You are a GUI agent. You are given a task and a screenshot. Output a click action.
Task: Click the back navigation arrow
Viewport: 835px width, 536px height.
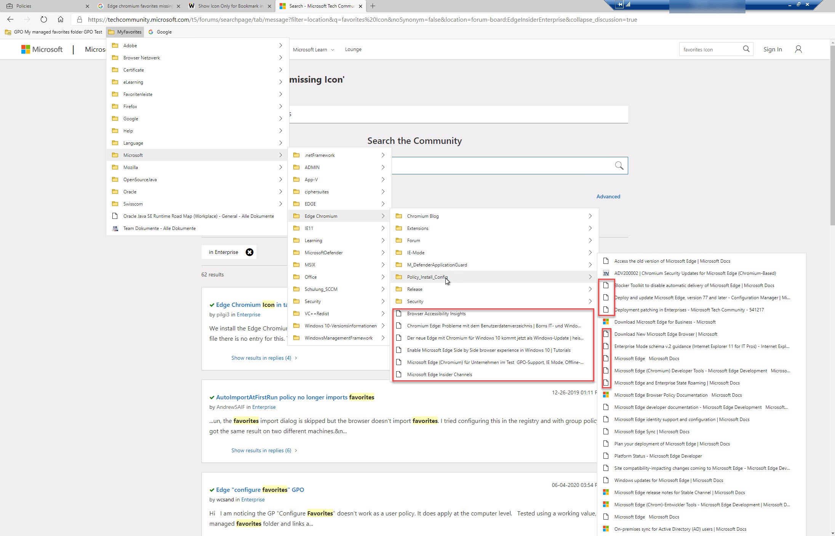(x=10, y=19)
